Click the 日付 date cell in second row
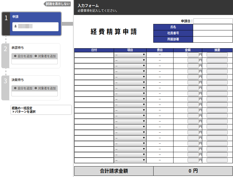The width and height of the screenshot is (233, 177). point(94,60)
